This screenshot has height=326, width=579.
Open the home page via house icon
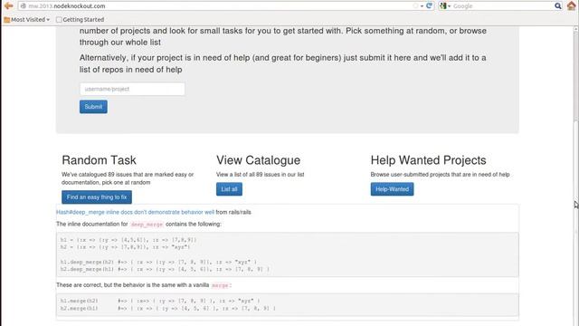tap(571, 6)
